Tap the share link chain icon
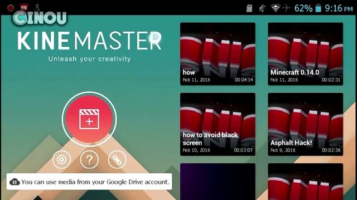 click(x=117, y=159)
